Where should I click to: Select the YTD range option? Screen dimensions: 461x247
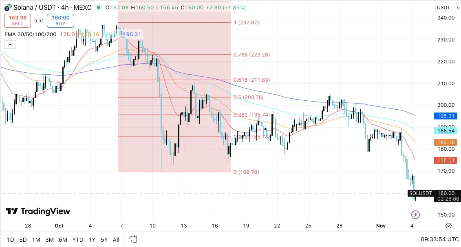tap(77, 240)
